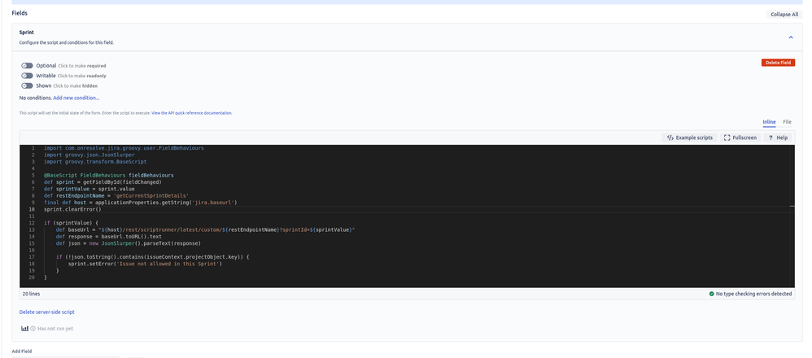
Task: Click the code line defining restEndpointName
Action: [x=116, y=196]
